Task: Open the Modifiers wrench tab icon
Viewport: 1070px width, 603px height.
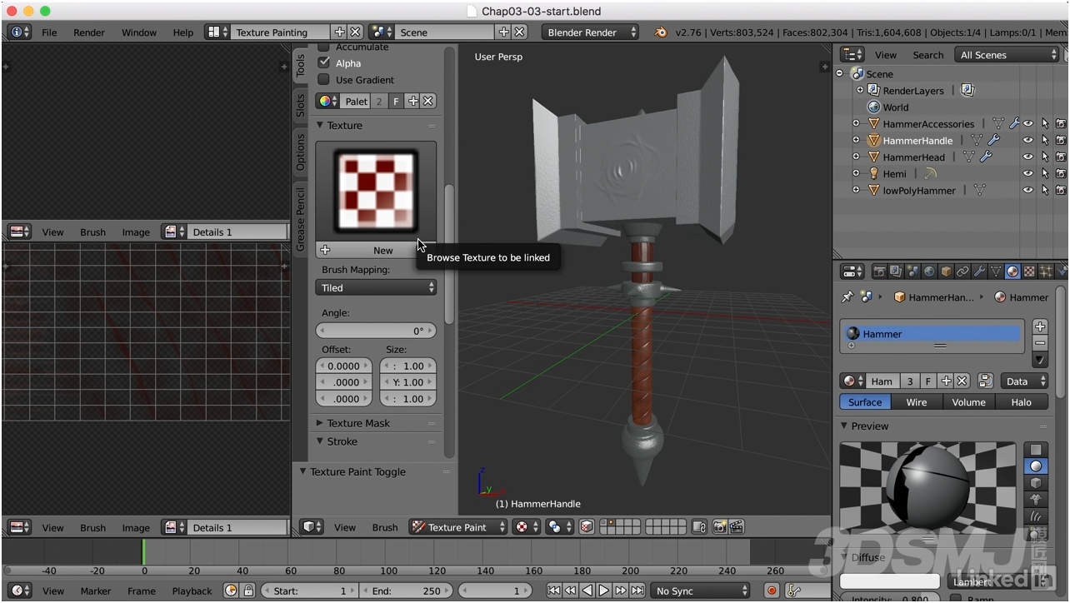Action: pos(979,272)
